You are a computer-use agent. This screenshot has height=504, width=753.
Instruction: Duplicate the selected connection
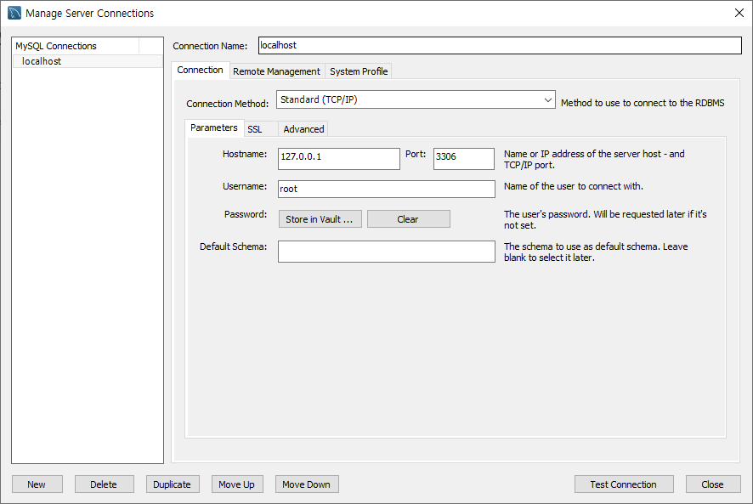click(173, 484)
